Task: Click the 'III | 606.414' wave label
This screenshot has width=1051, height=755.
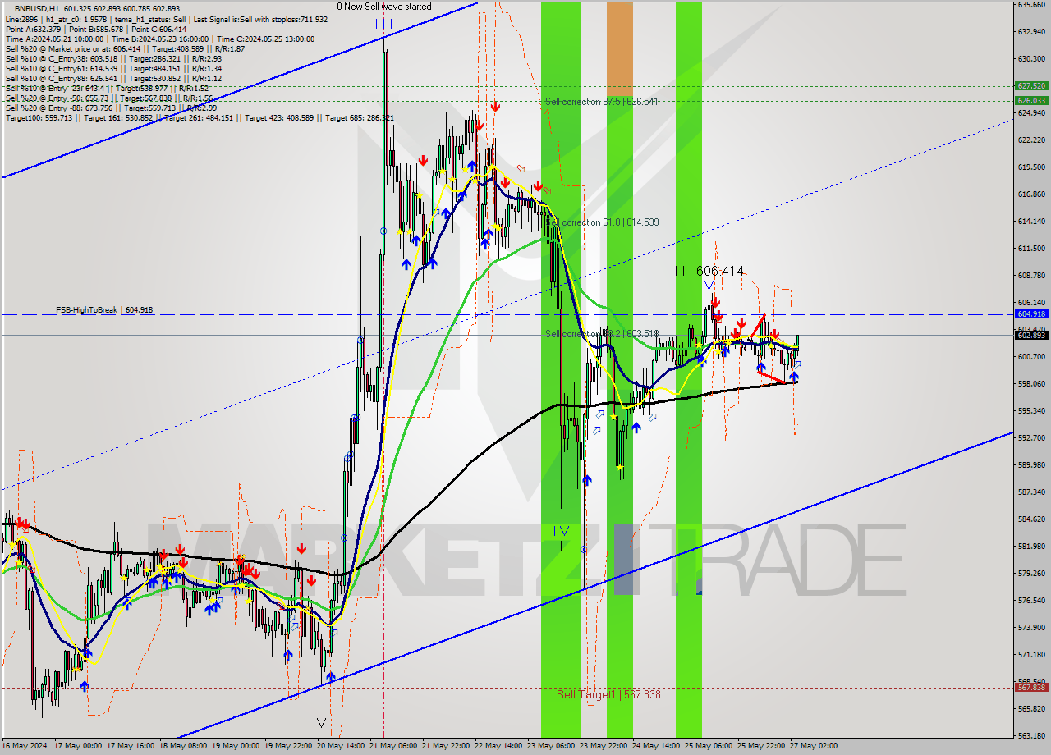Action: tap(709, 271)
